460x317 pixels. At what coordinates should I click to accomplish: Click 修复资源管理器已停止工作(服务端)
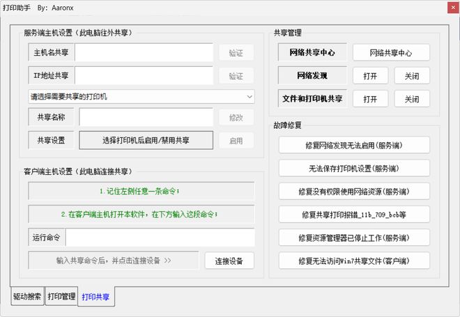(x=354, y=238)
